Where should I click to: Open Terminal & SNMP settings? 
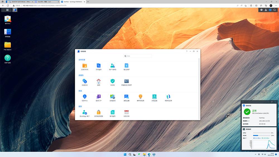[x=126, y=81]
